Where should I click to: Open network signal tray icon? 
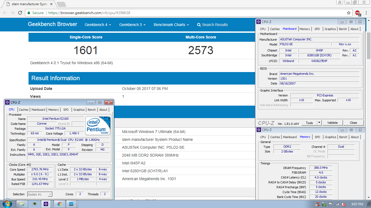click(337, 204)
